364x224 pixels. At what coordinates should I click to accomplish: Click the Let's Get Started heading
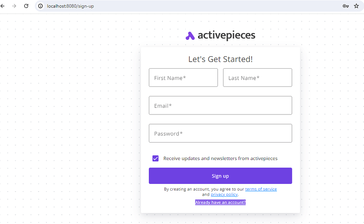[x=220, y=59]
